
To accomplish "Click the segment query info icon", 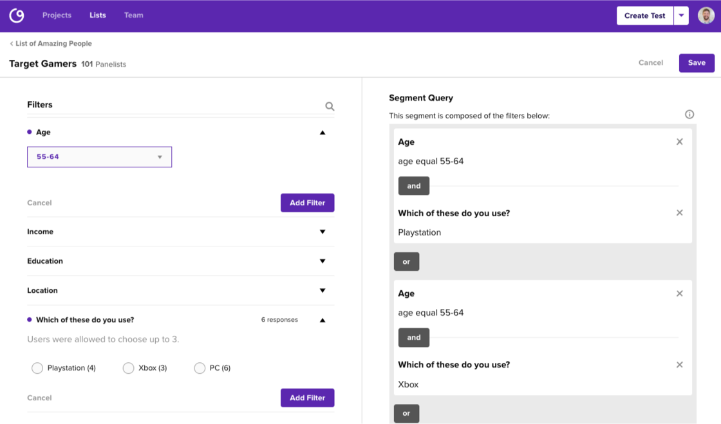I will (x=689, y=115).
